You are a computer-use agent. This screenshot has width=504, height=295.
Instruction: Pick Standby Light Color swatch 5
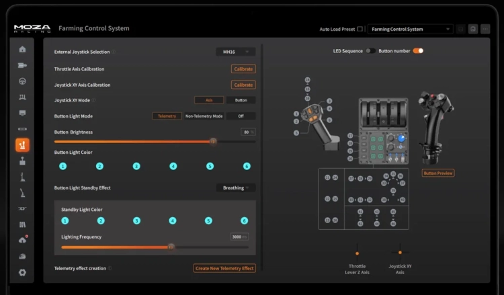point(208,221)
